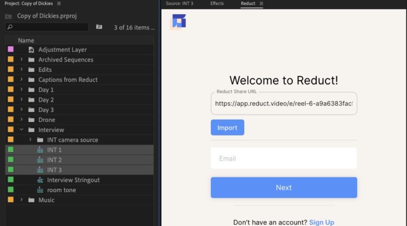This screenshot has width=407, height=226.
Task: Click the Reduct logo icon
Action: [x=179, y=21]
